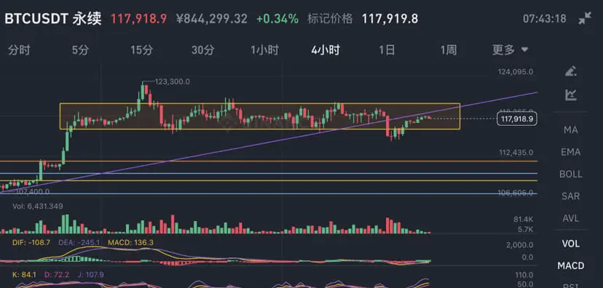This screenshot has width=603, height=288.
Task: Click the last price 117,918.9 in header
Action: click(139, 18)
